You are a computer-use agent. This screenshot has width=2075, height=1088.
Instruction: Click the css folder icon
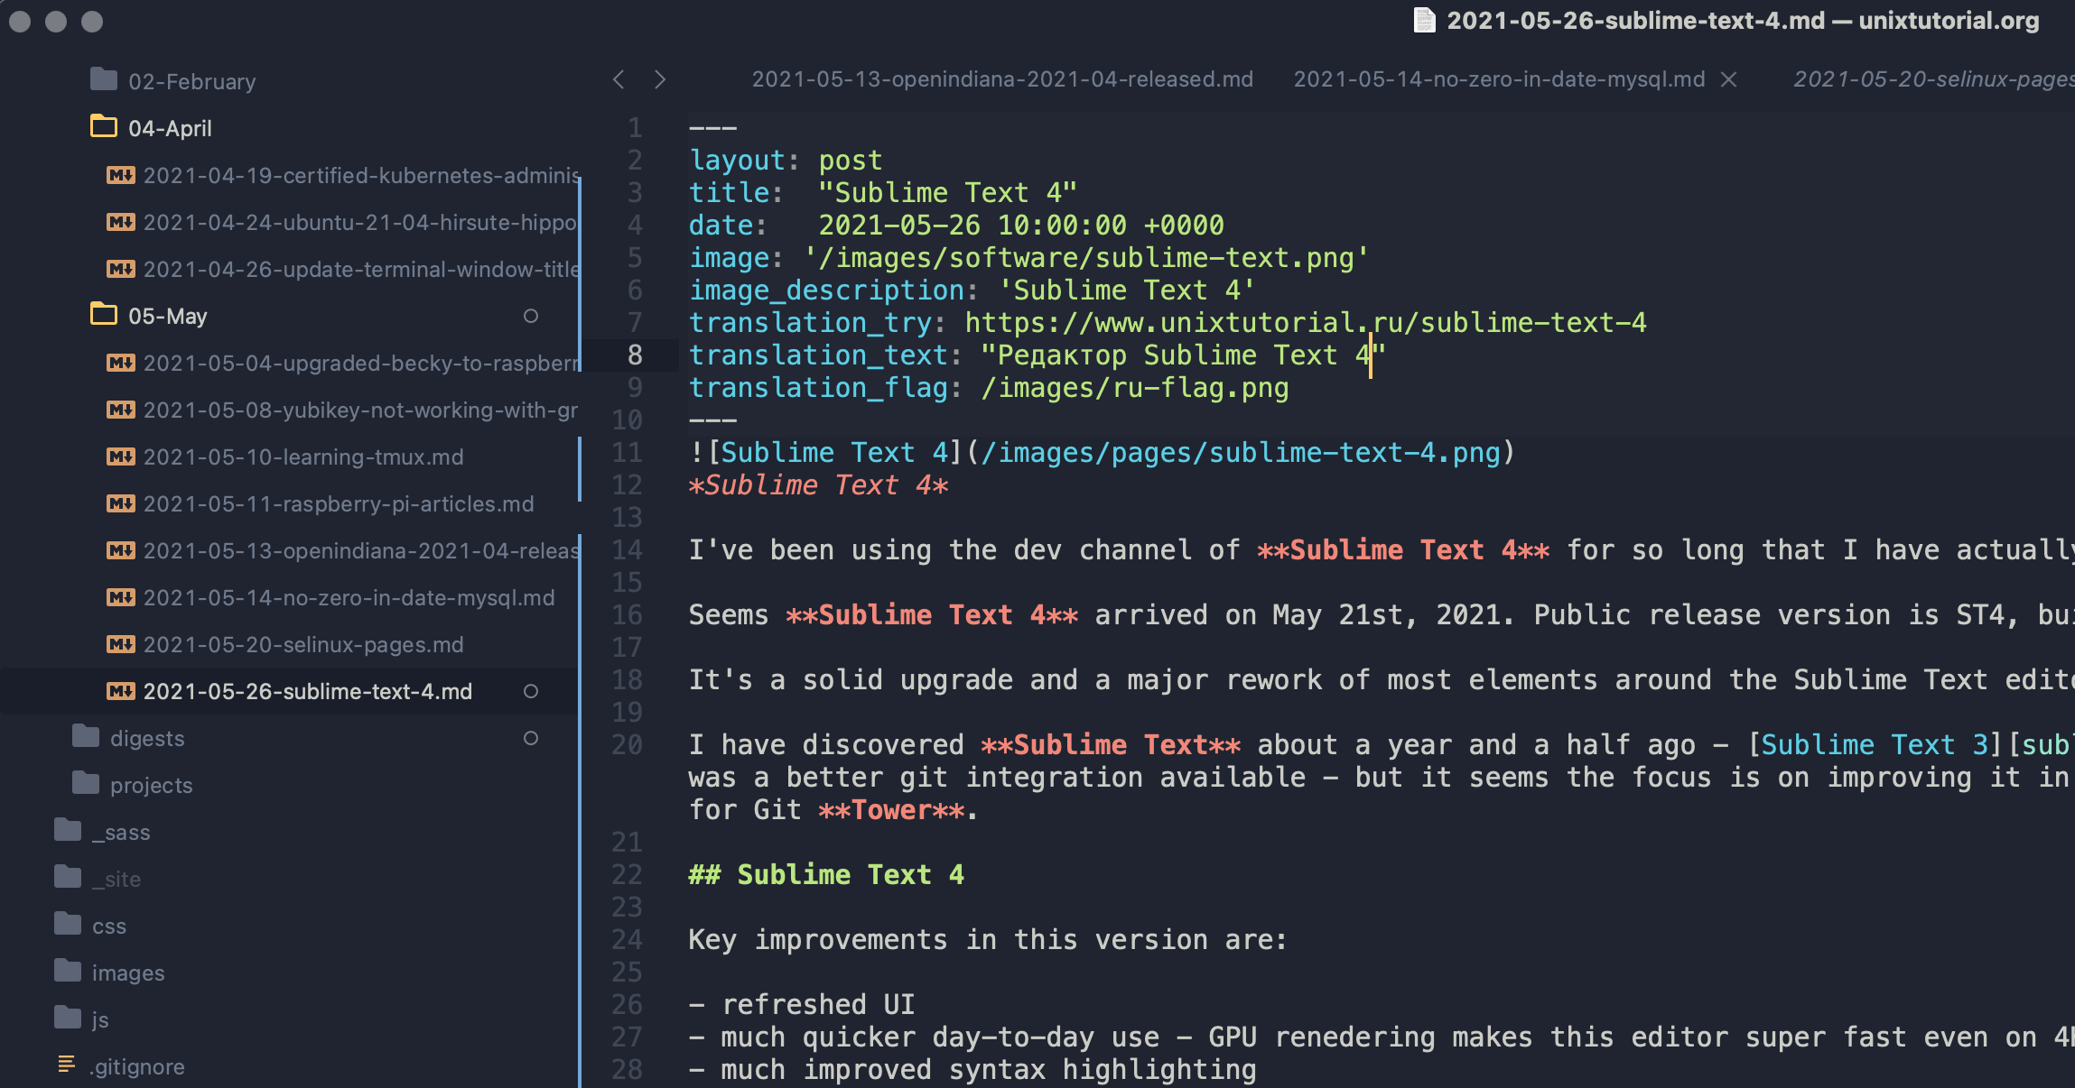pyautogui.click(x=68, y=925)
